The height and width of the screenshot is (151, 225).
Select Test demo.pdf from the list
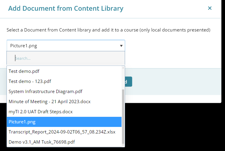pos(24,71)
